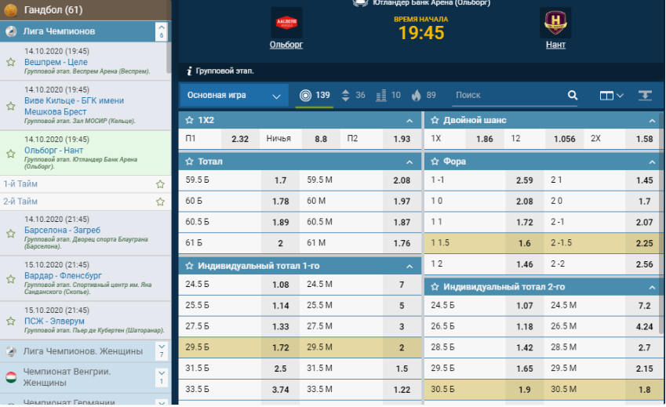Collapse the 1X2 section

[409, 121]
